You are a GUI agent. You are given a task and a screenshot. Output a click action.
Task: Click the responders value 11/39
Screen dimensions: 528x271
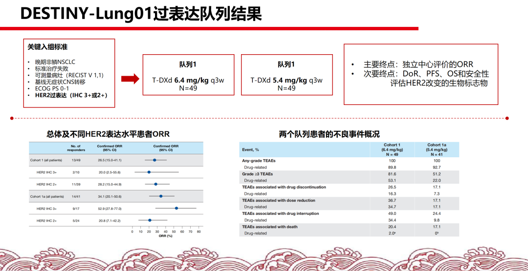(76, 184)
